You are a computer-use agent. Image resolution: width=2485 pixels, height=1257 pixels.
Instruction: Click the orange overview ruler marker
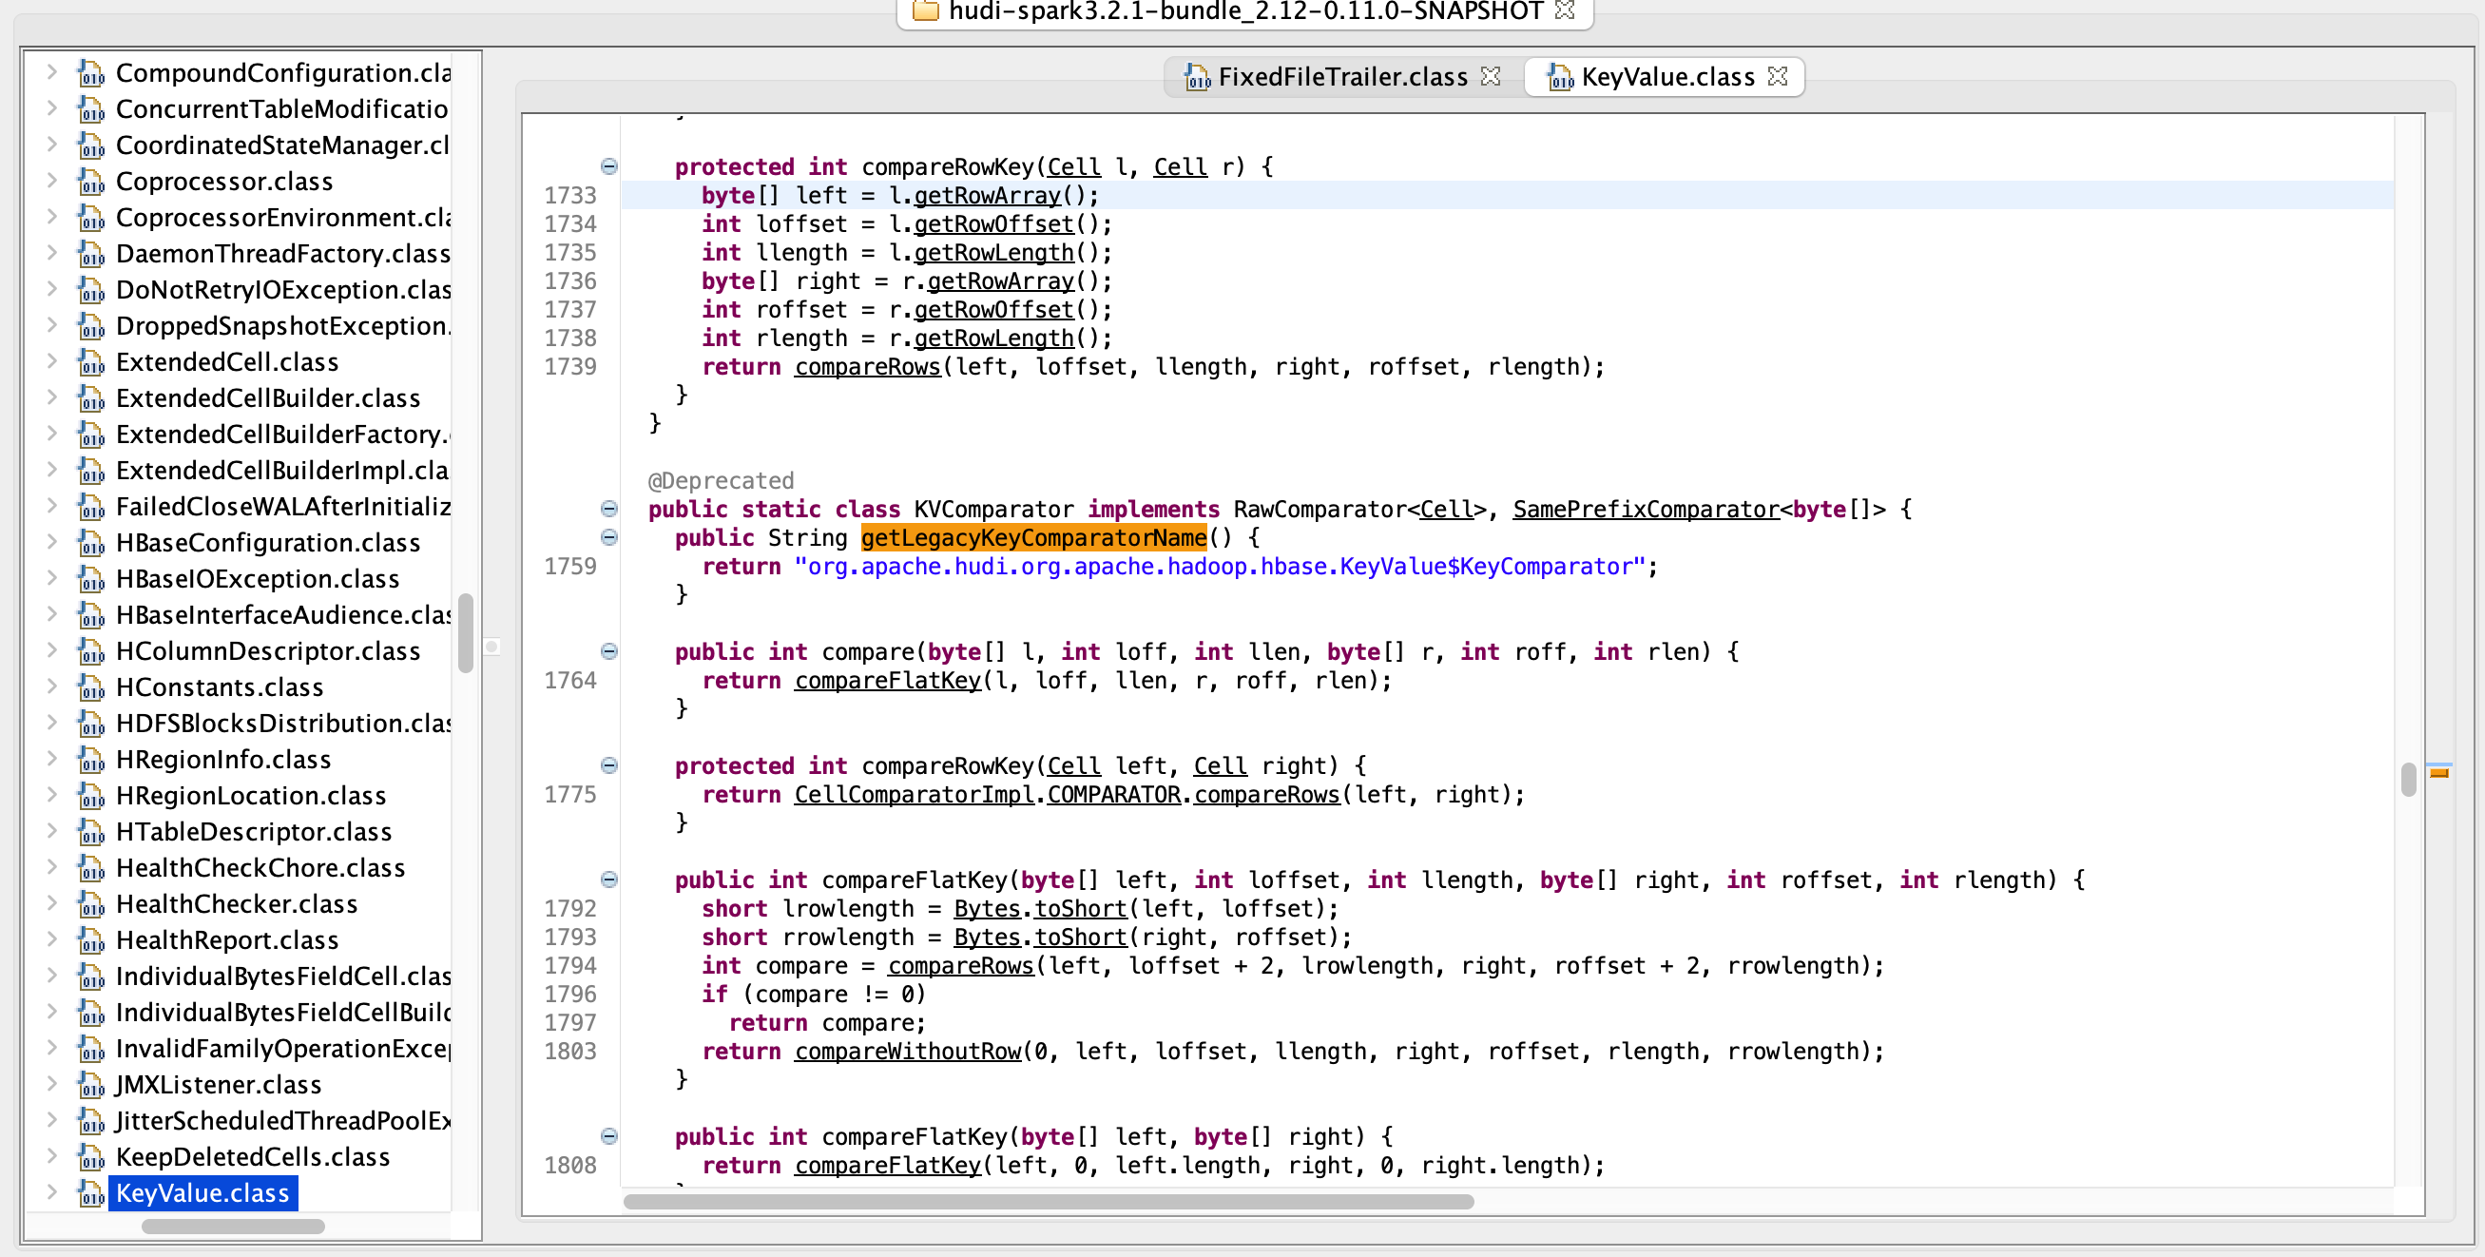point(2439,773)
